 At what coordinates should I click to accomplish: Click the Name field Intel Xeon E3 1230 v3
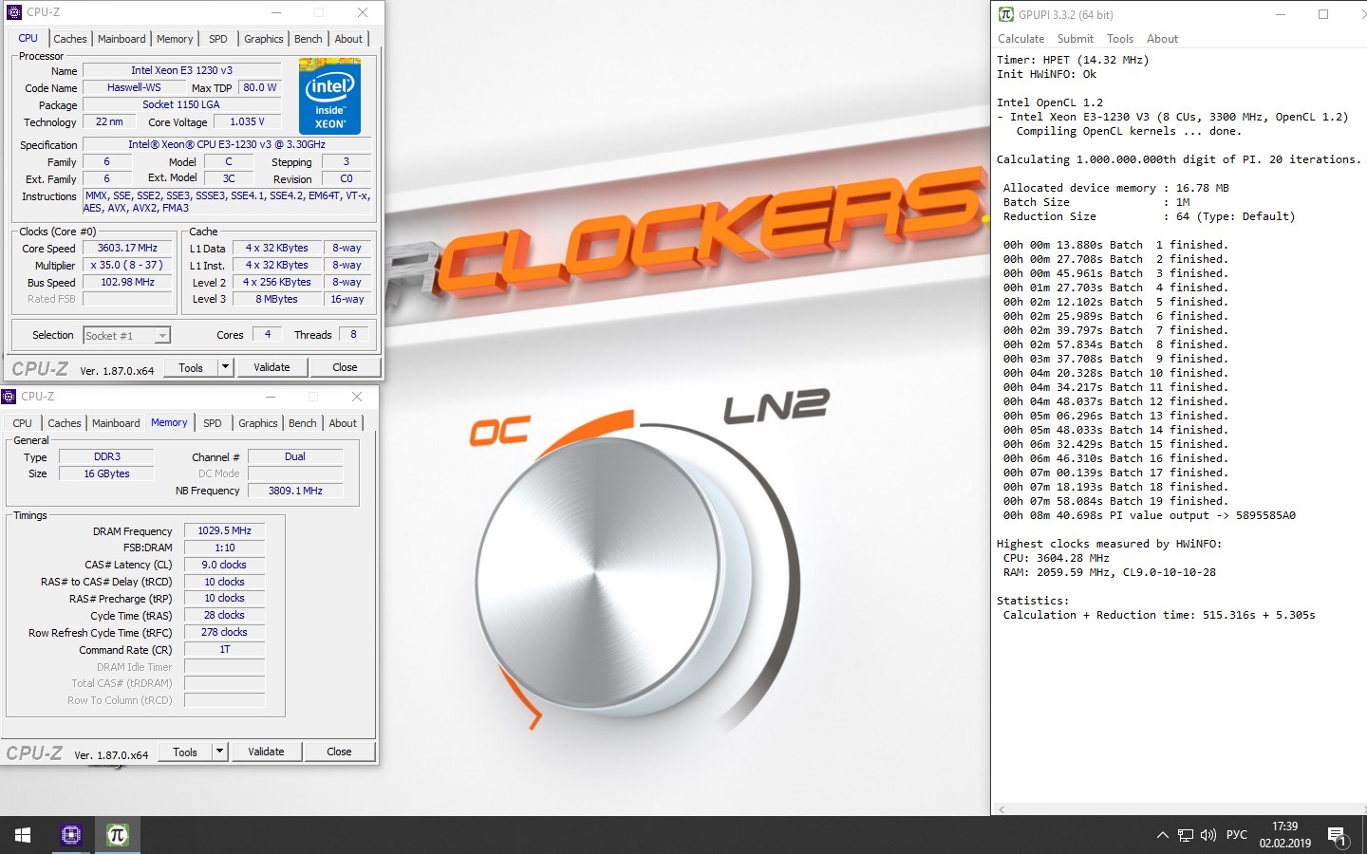[181, 70]
